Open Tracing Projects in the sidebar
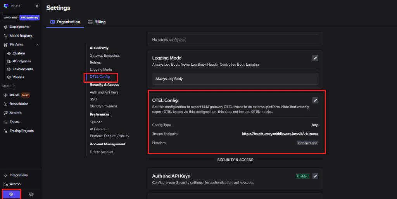This screenshot has width=397, height=199. coord(21,131)
